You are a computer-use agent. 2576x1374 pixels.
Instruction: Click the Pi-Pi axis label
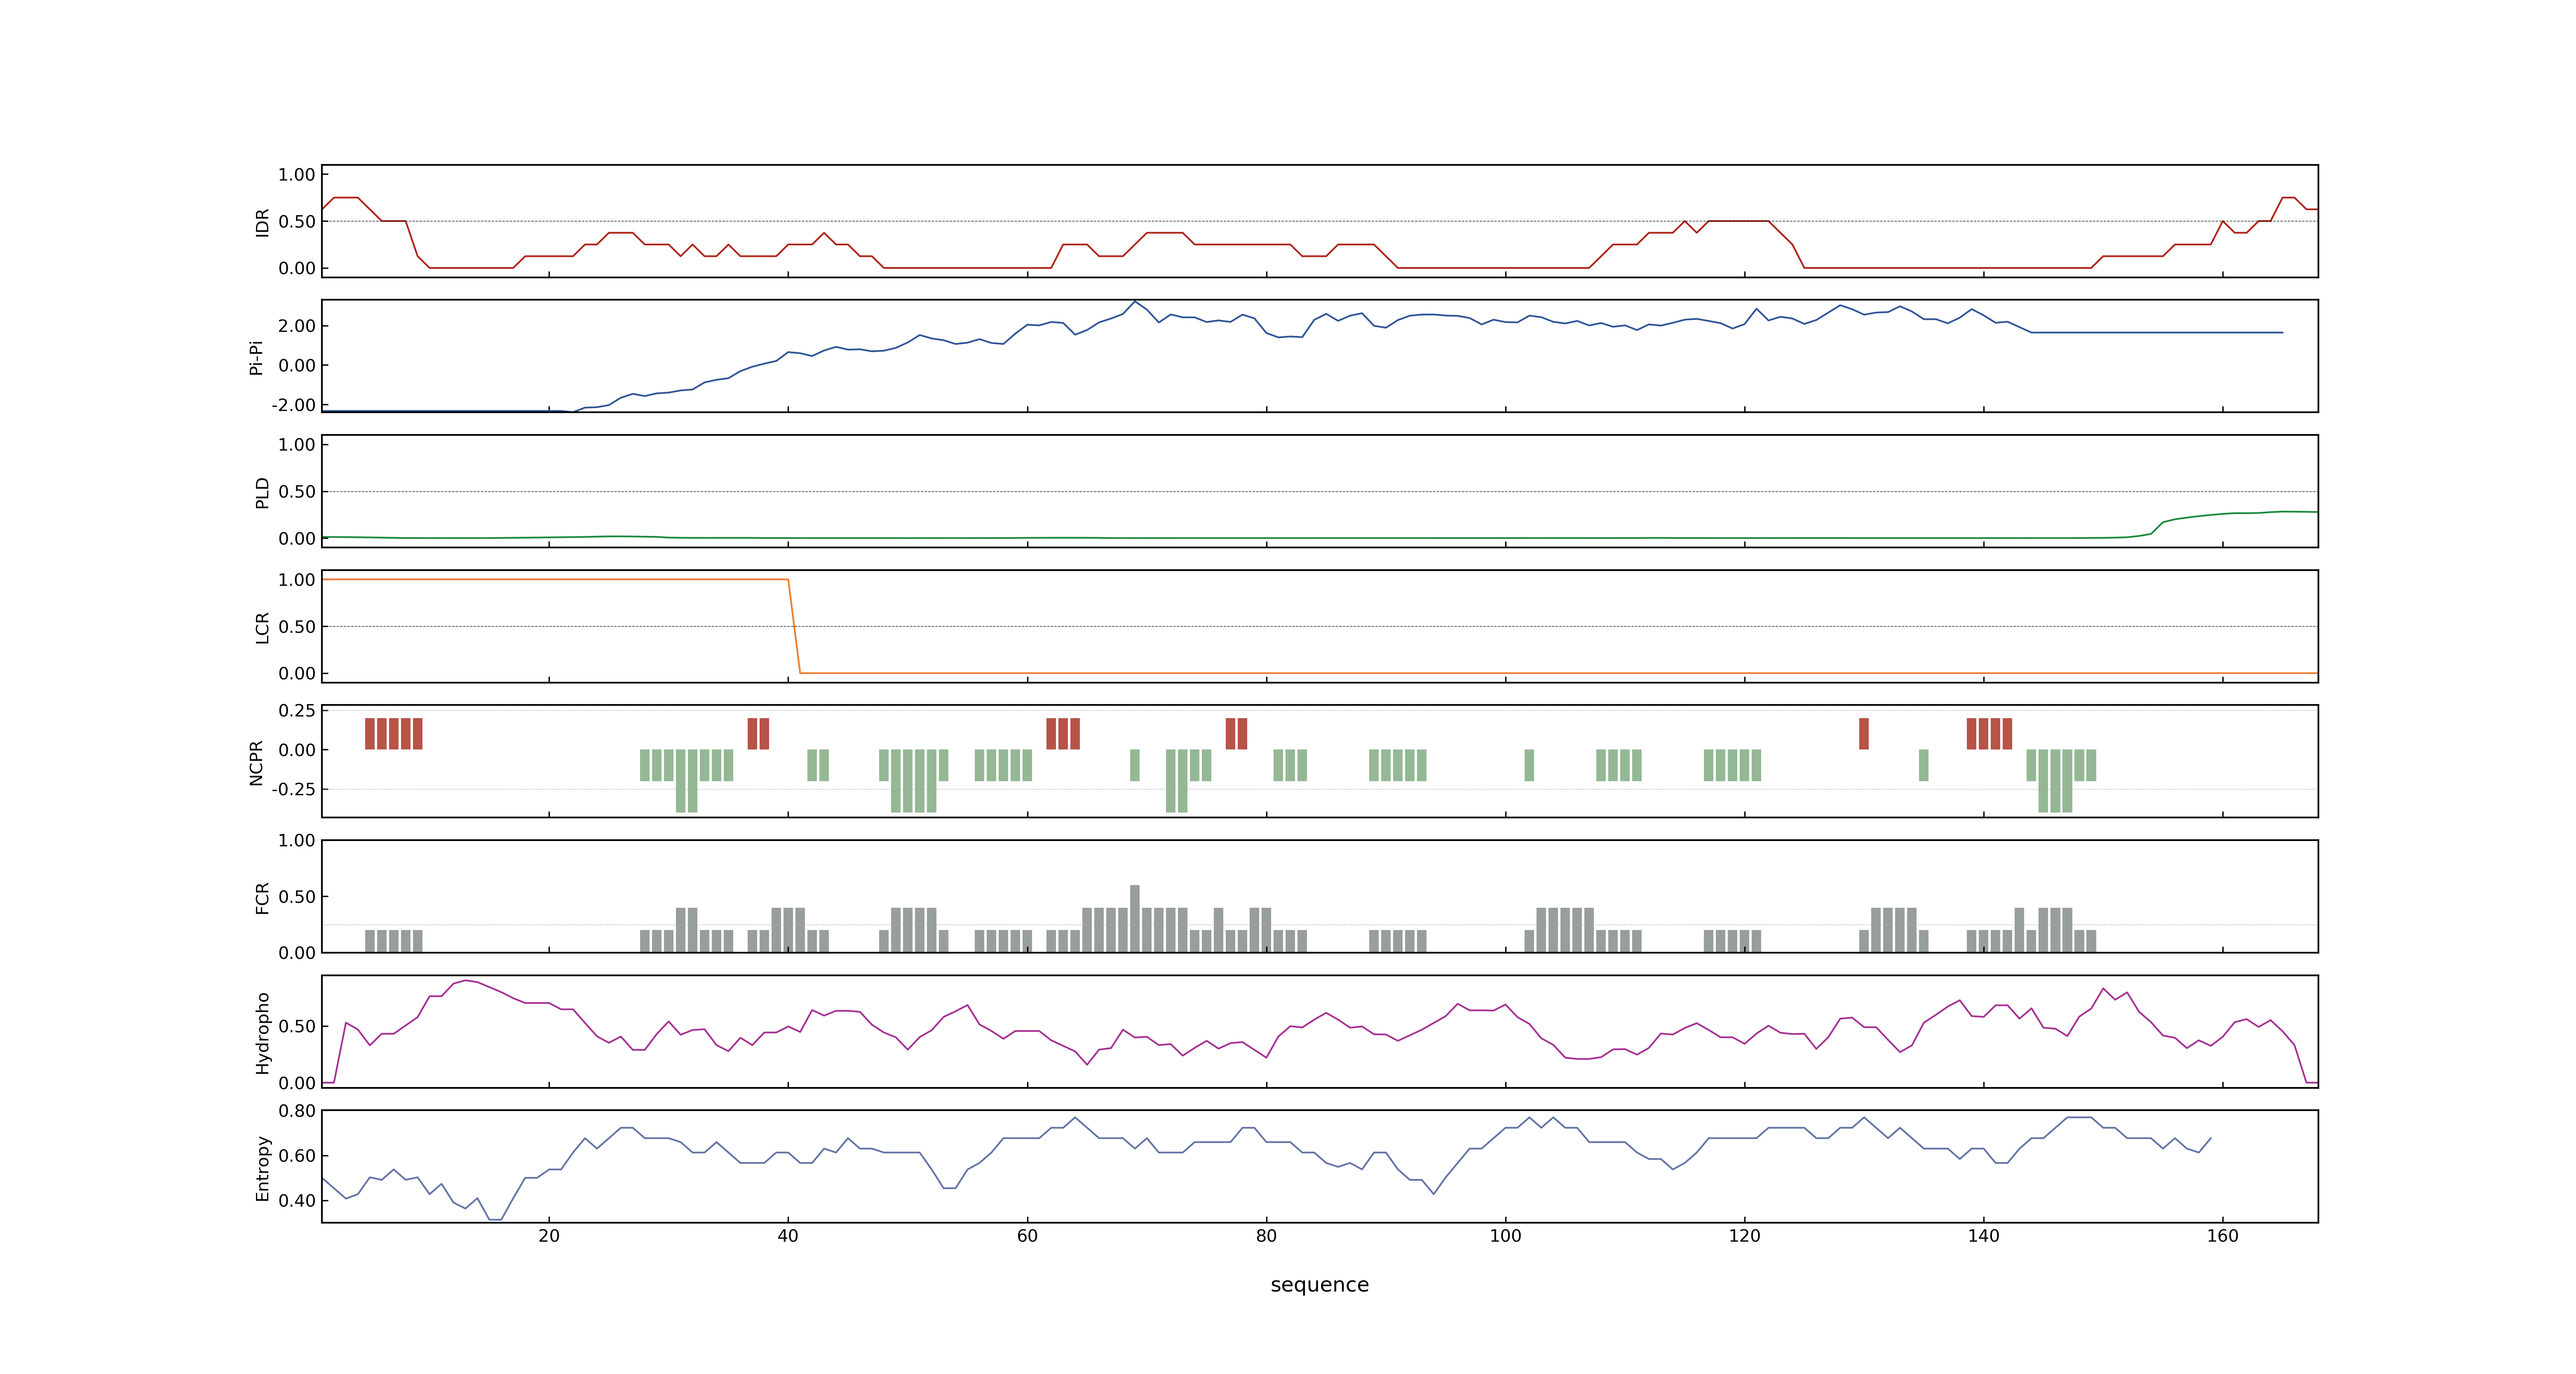[256, 357]
